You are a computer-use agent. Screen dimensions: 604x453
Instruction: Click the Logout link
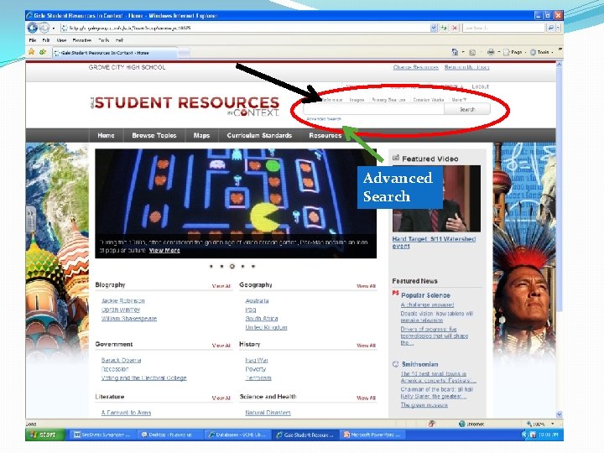point(480,86)
